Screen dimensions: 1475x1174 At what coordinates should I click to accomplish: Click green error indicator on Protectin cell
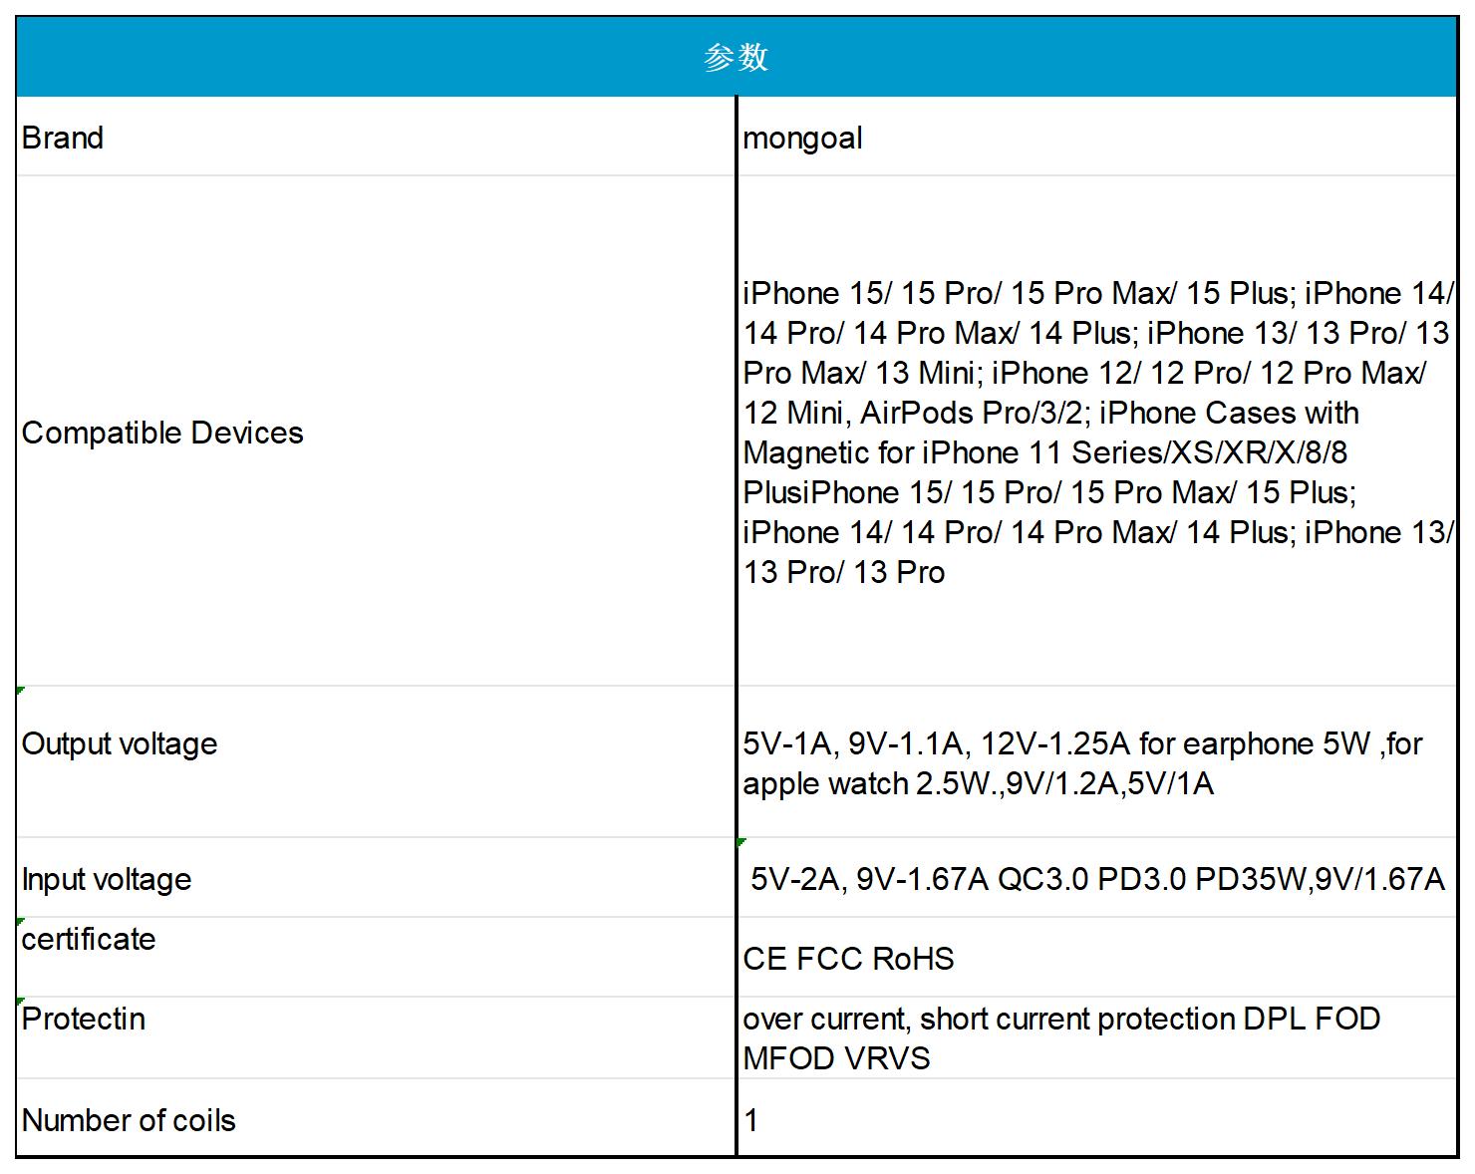pos(20,1001)
